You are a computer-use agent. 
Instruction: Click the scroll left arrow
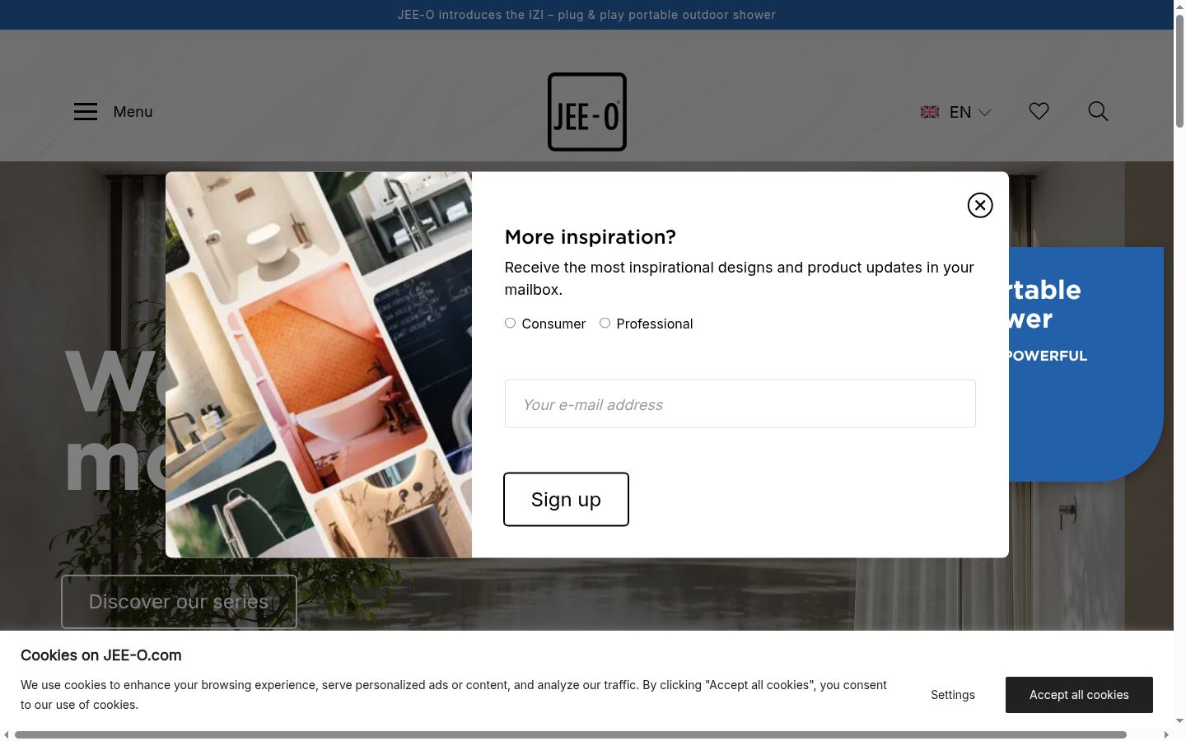coord(7,734)
